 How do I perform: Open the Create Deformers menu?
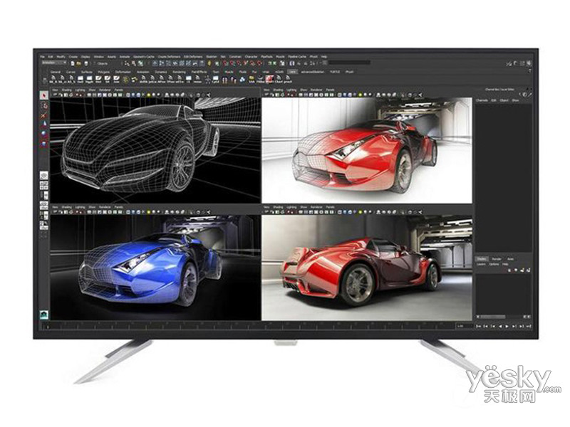[169, 57]
